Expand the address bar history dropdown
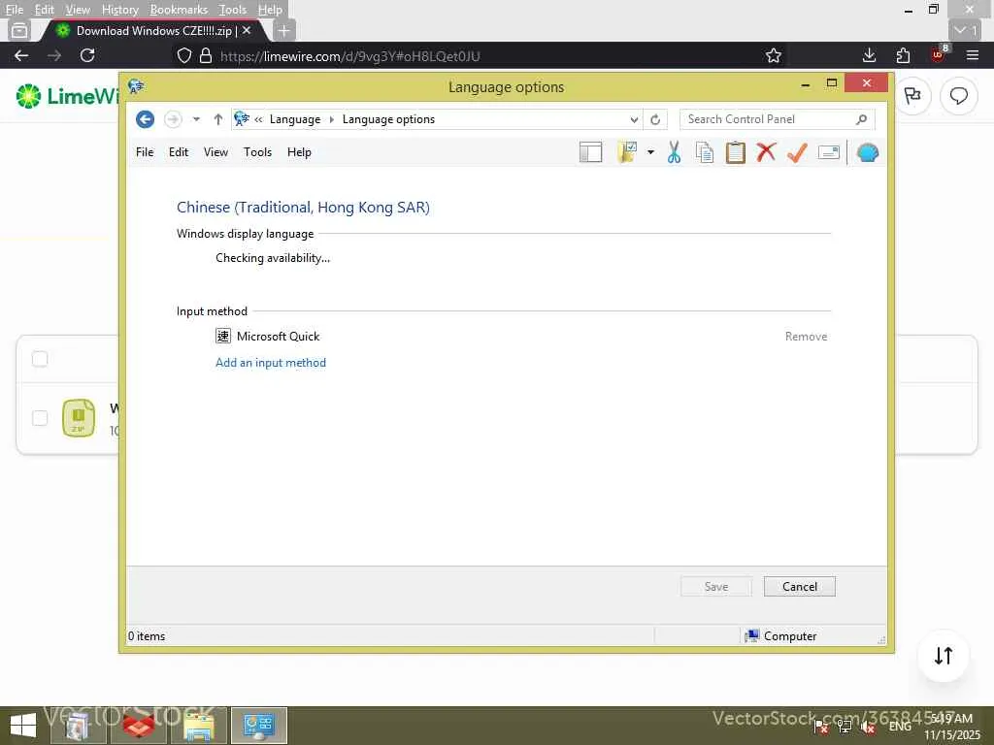 [x=633, y=119]
